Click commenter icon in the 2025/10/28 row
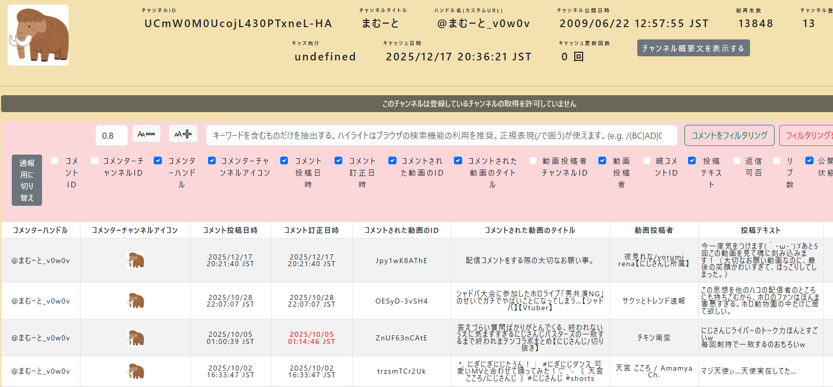The image size is (833, 387). point(135,300)
